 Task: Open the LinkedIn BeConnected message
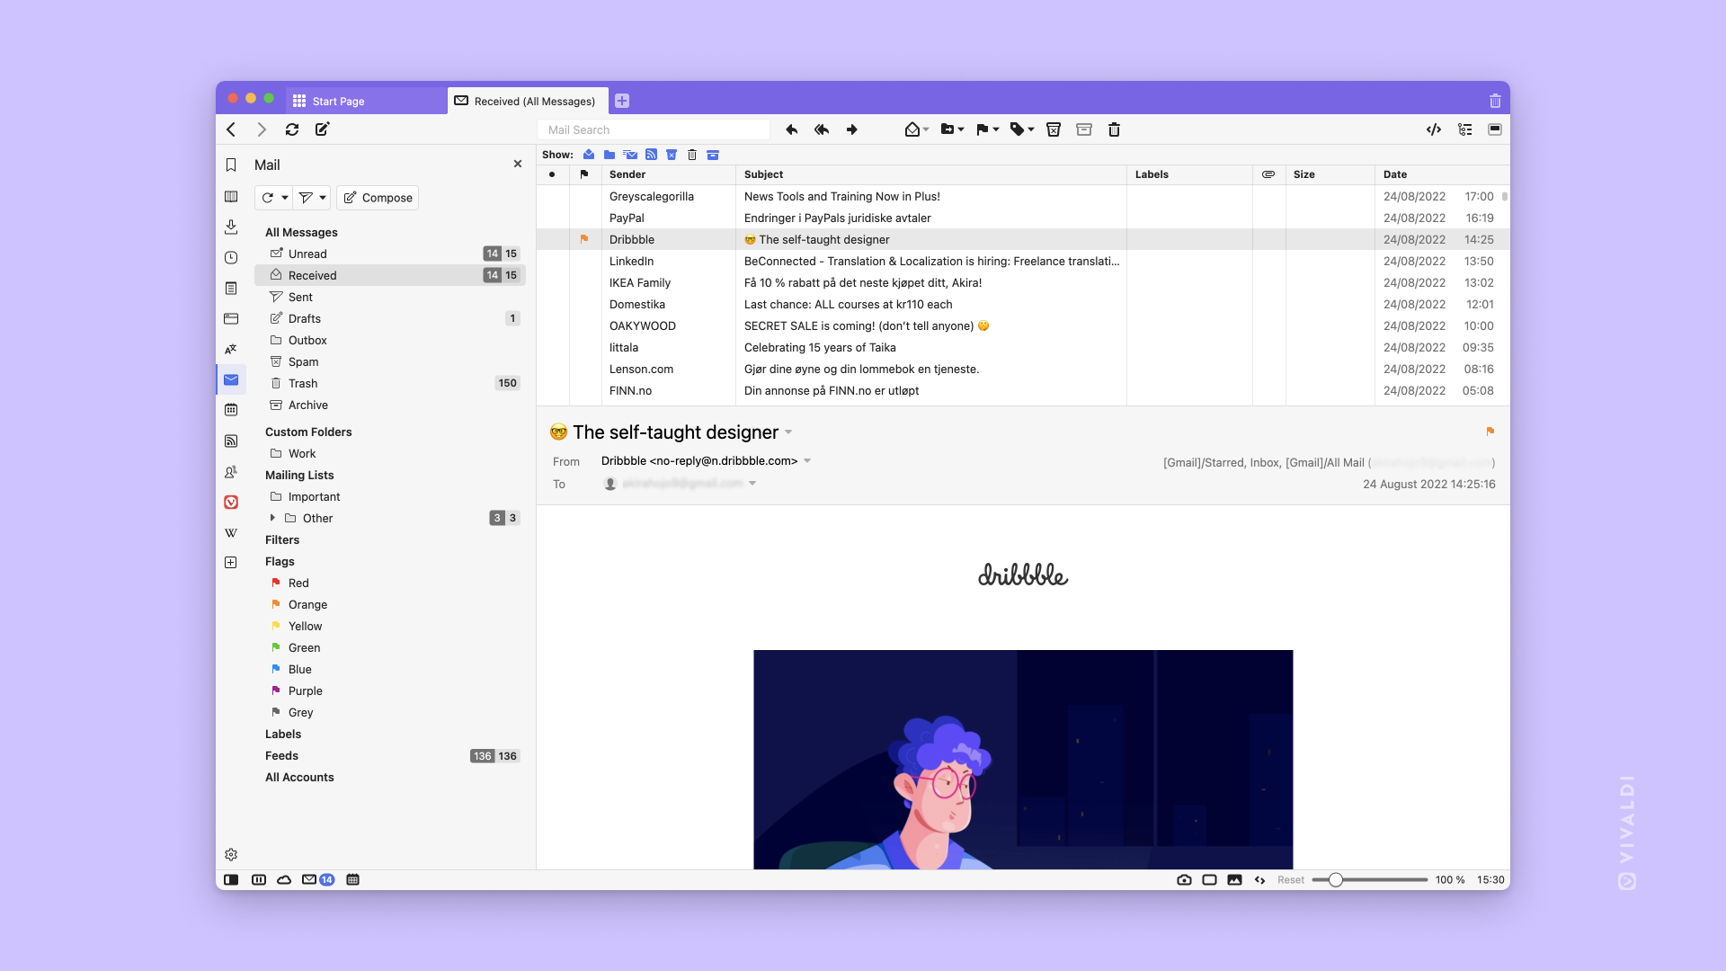[x=1023, y=262]
